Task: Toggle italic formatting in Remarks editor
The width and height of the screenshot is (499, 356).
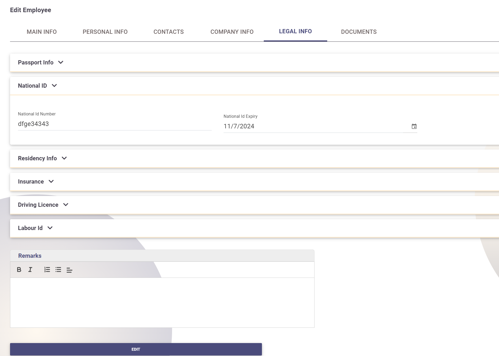Action: point(30,270)
